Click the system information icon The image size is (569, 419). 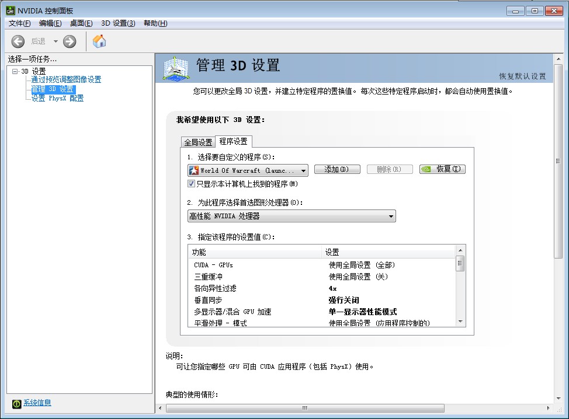pos(17,403)
